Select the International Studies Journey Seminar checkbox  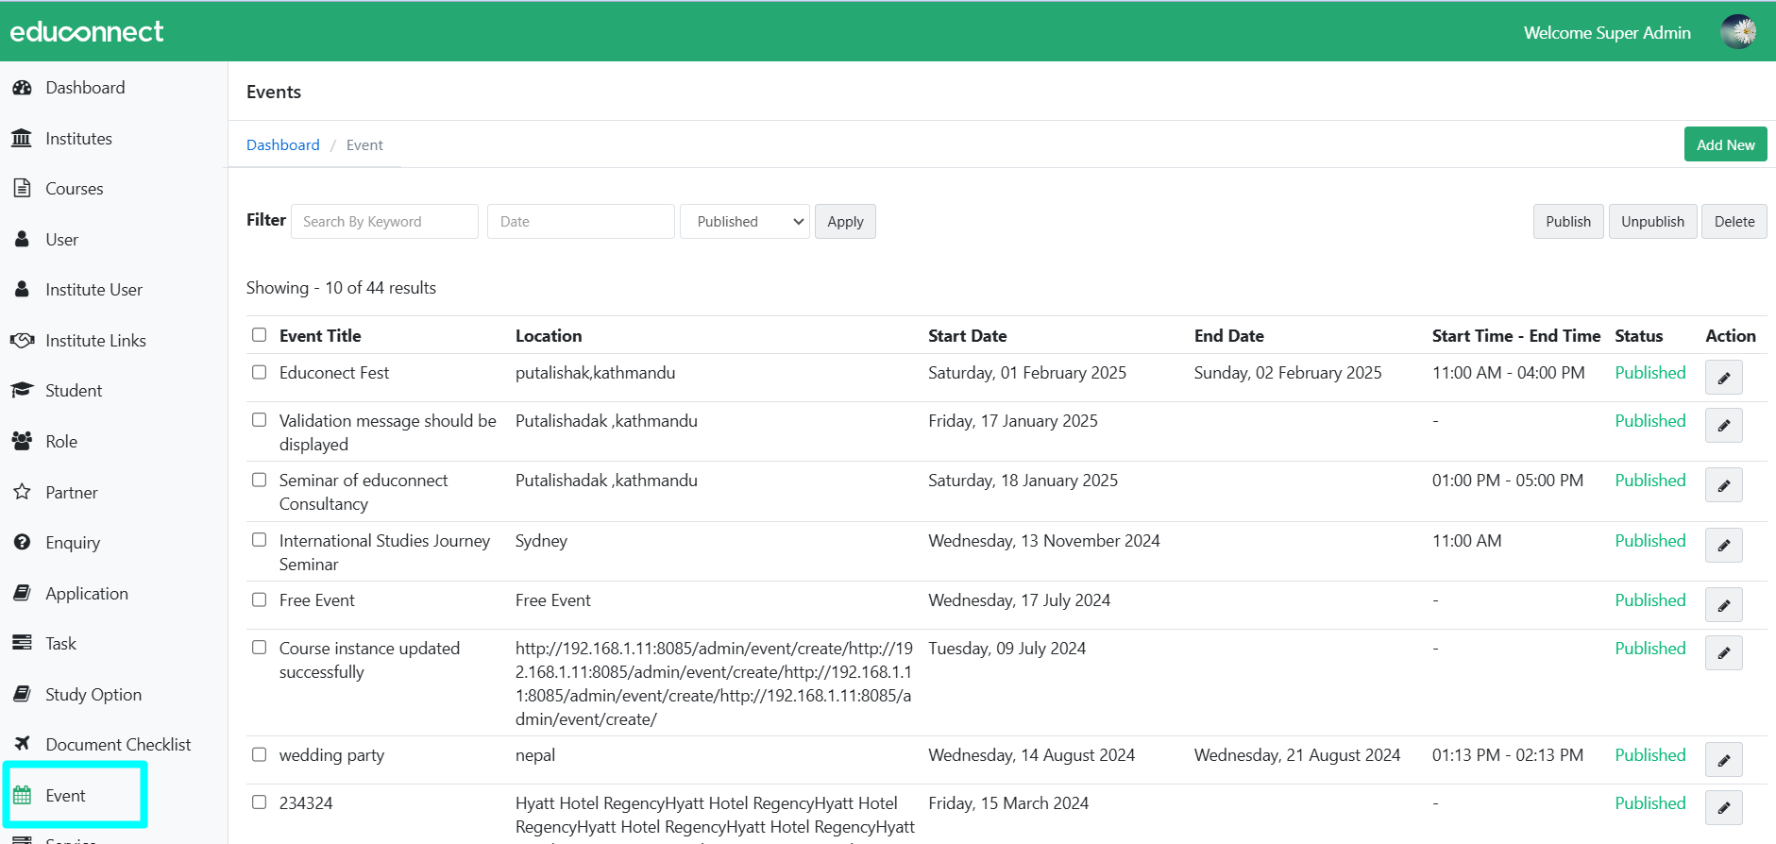coord(260,540)
